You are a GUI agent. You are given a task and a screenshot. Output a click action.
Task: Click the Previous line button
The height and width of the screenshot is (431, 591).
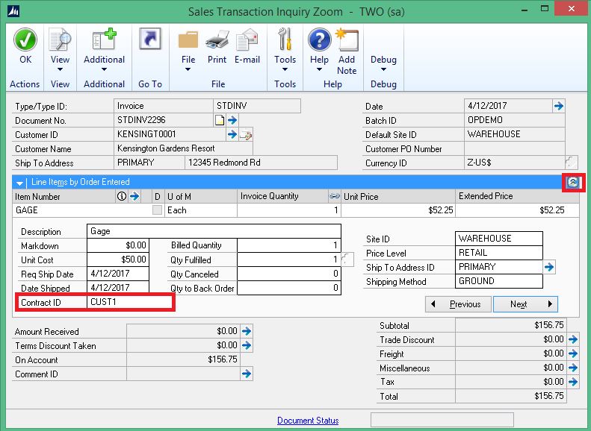pyautogui.click(x=458, y=304)
